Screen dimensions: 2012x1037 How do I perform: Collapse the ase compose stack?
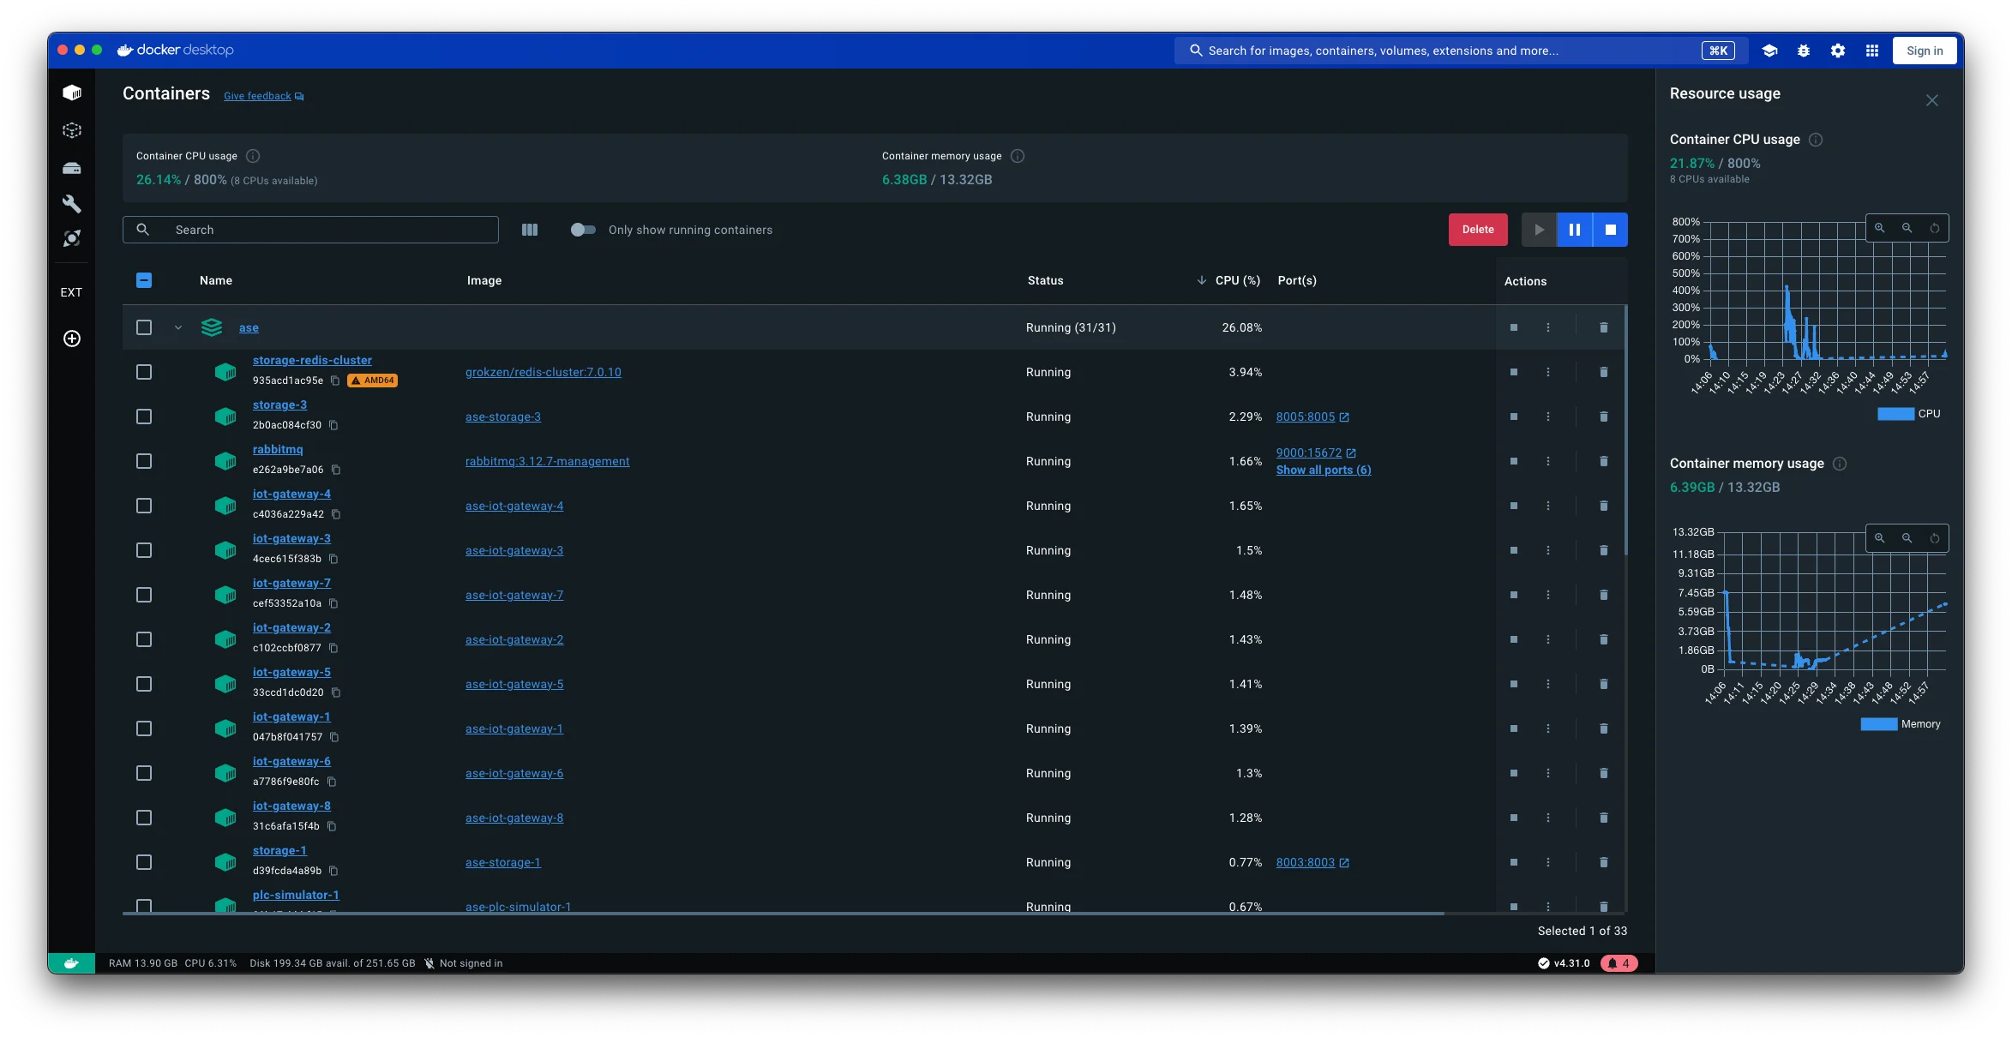[178, 327]
